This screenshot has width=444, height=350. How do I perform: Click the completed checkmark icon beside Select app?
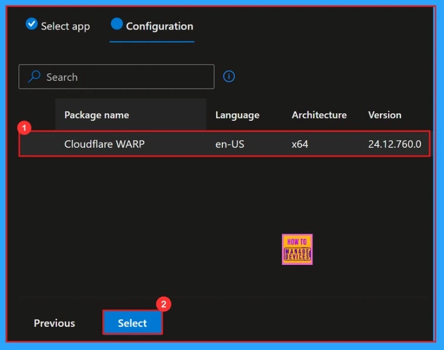point(32,24)
